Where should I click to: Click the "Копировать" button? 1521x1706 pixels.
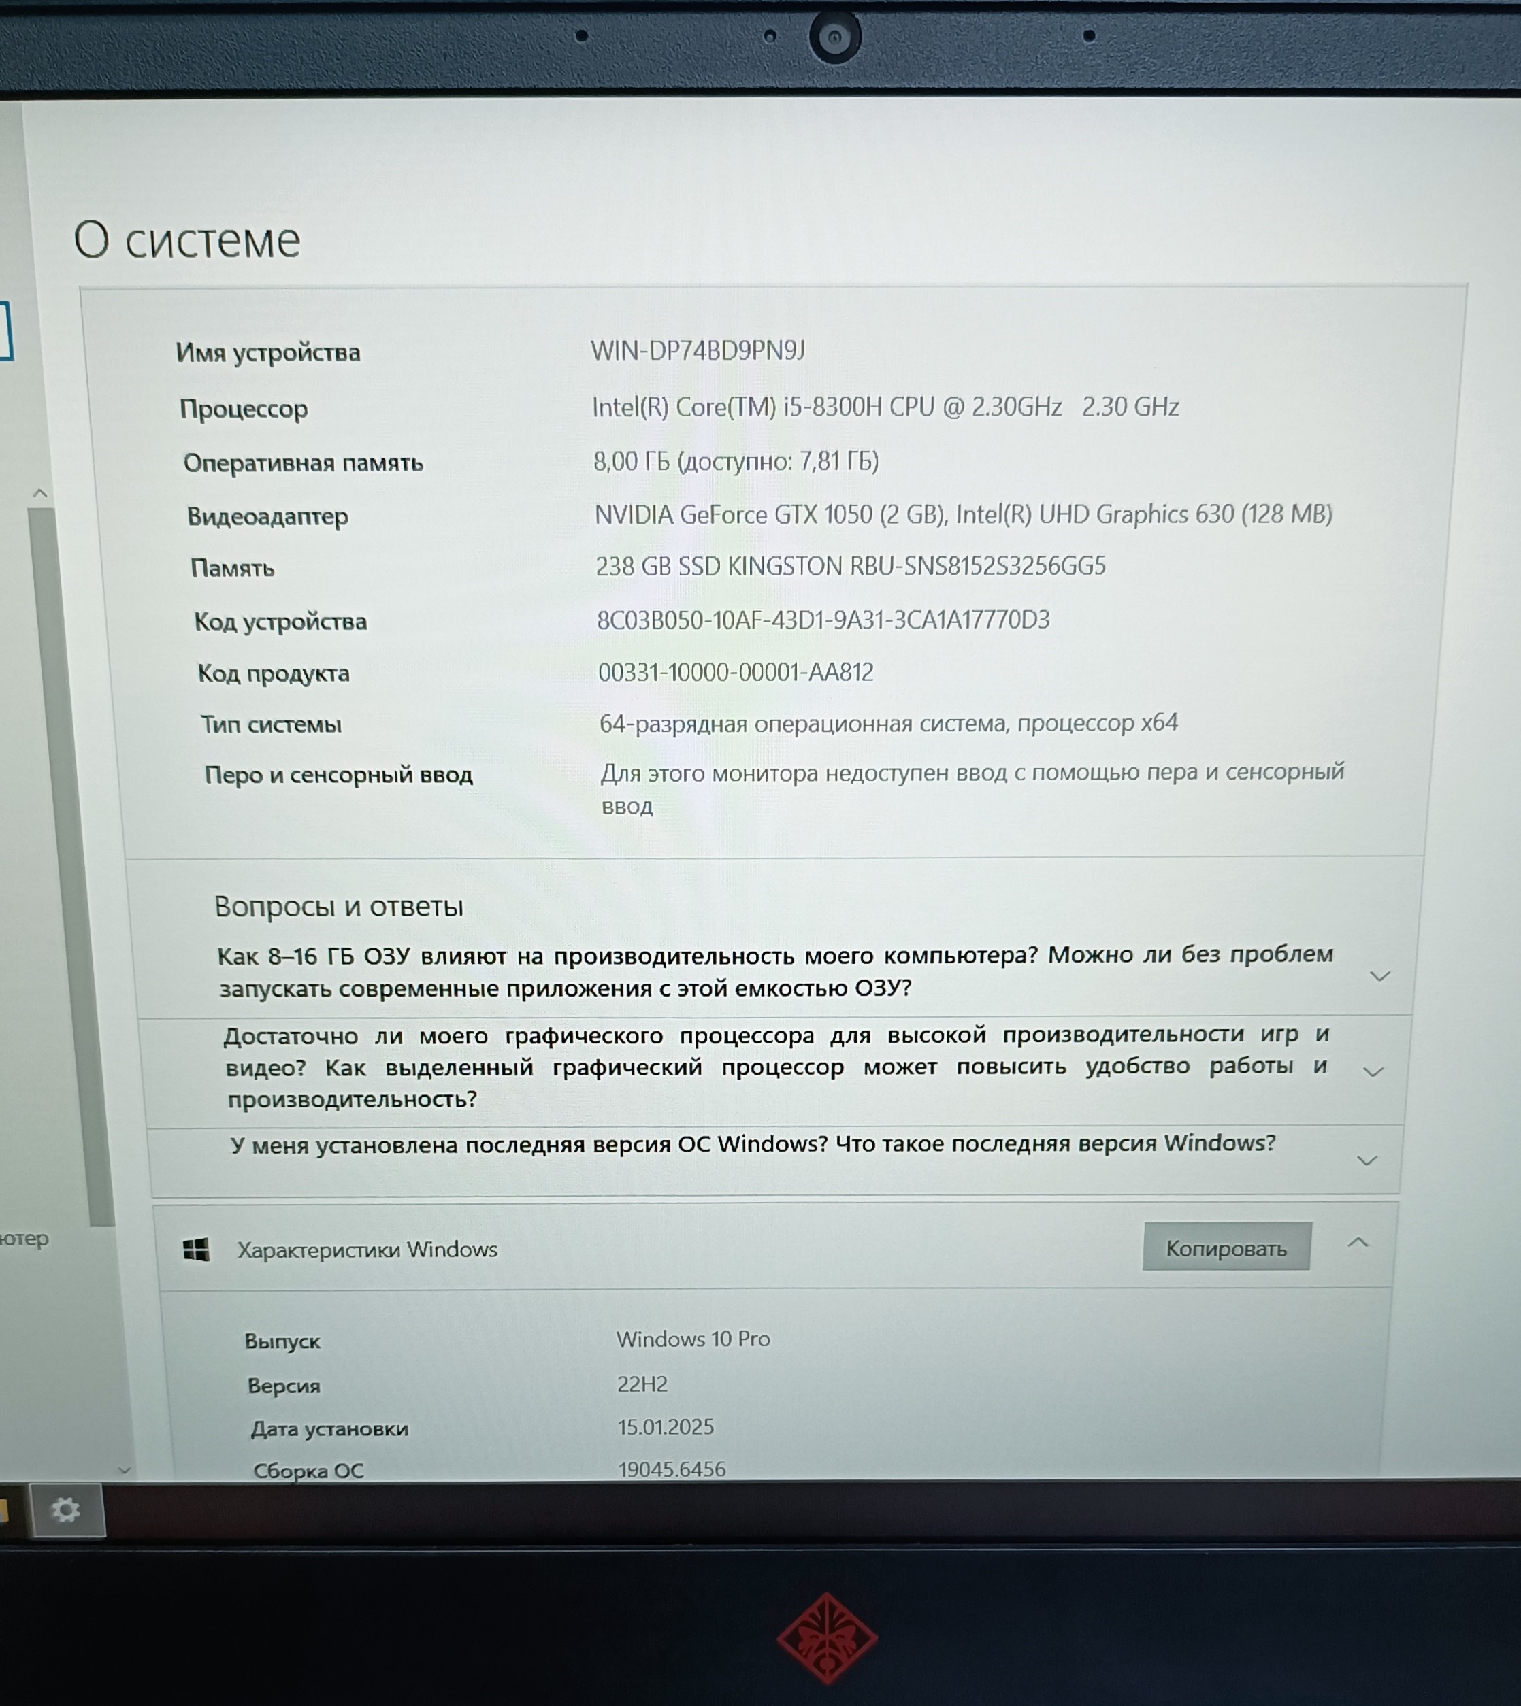(1226, 1248)
